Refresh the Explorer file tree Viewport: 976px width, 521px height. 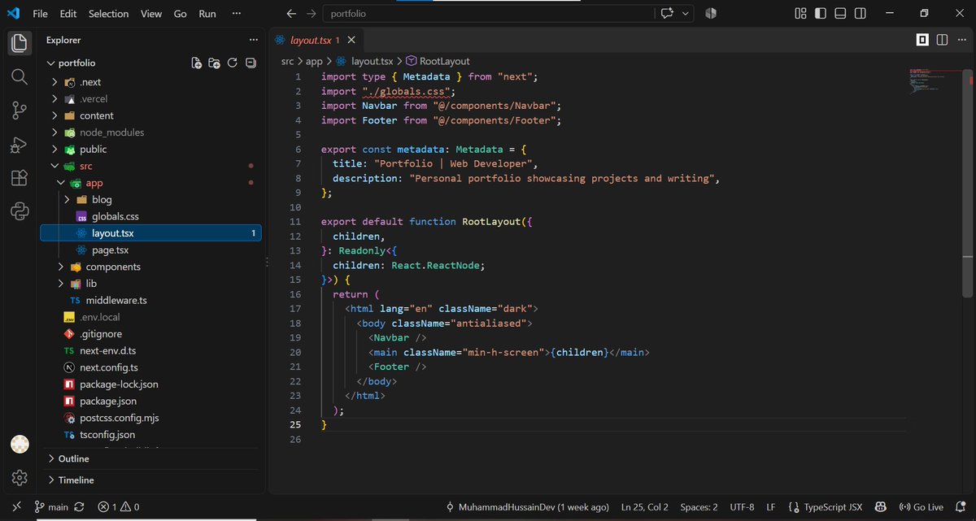233,63
